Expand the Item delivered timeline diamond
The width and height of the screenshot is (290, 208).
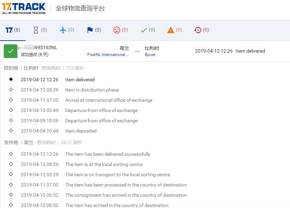point(11,79)
